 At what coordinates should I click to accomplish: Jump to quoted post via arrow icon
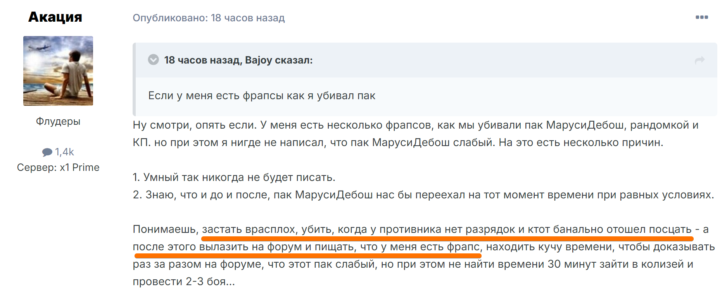pos(699,60)
